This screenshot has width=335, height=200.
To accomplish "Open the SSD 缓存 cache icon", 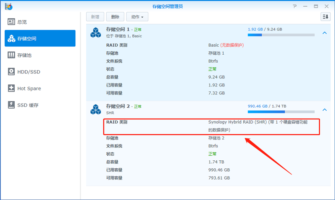I will pos(11,105).
